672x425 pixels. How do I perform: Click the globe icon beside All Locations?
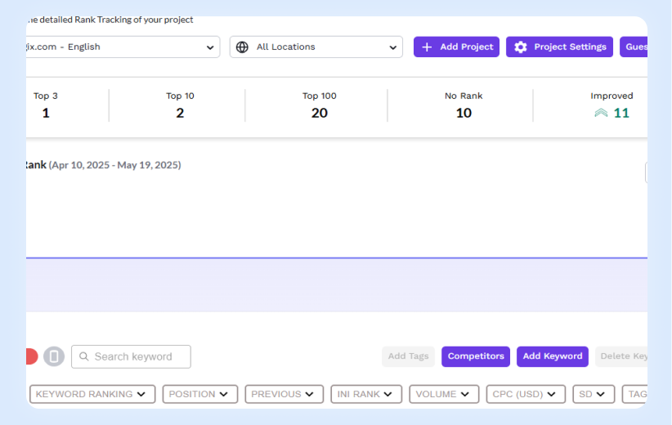click(x=242, y=47)
